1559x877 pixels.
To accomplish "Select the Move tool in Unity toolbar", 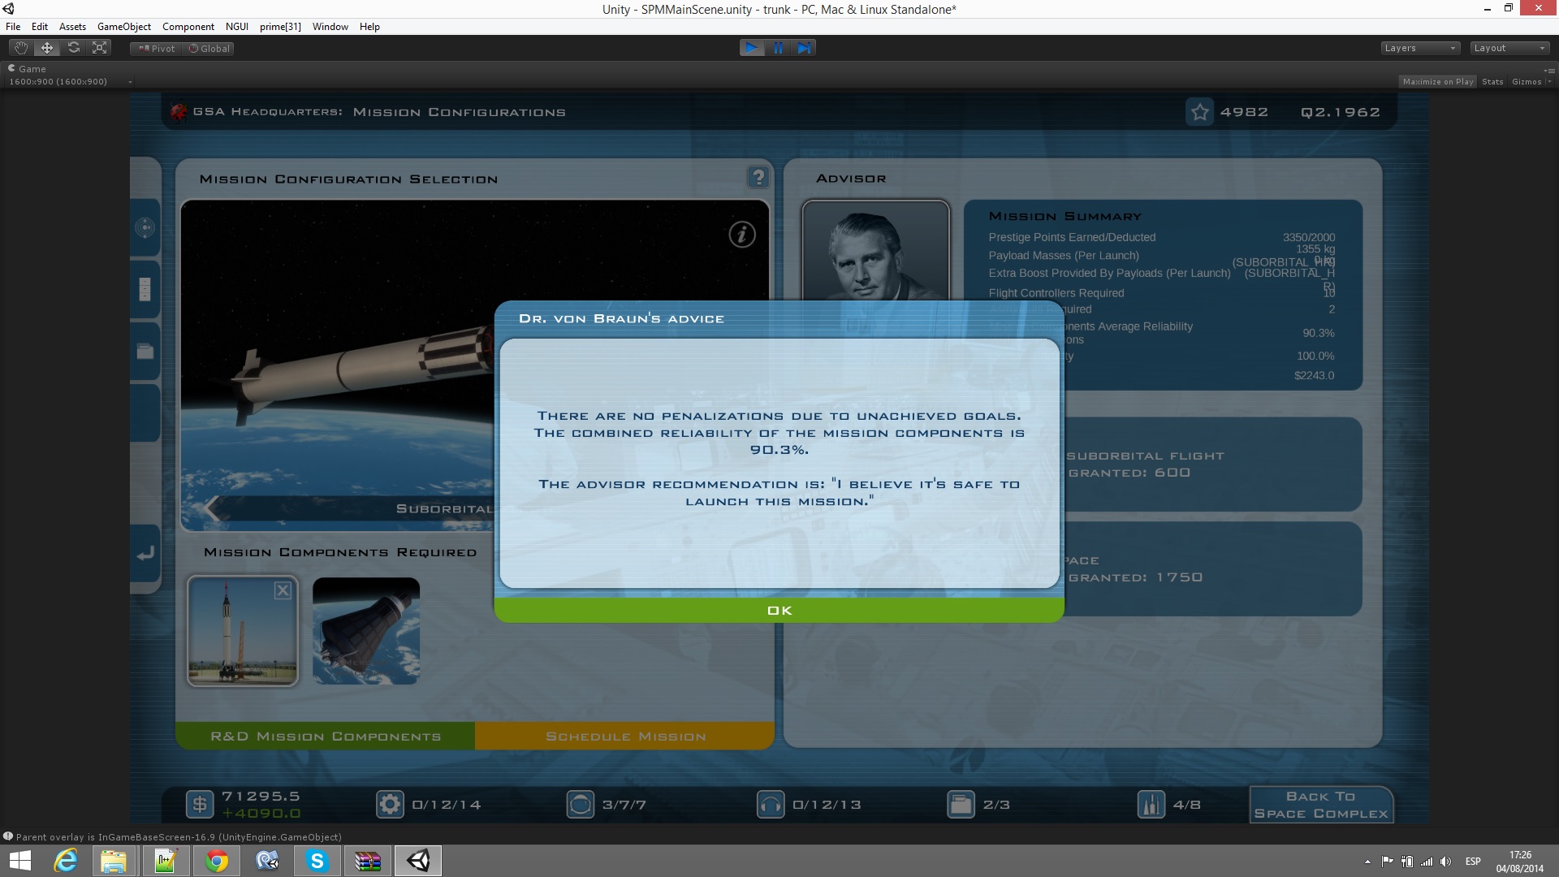I will [47, 48].
